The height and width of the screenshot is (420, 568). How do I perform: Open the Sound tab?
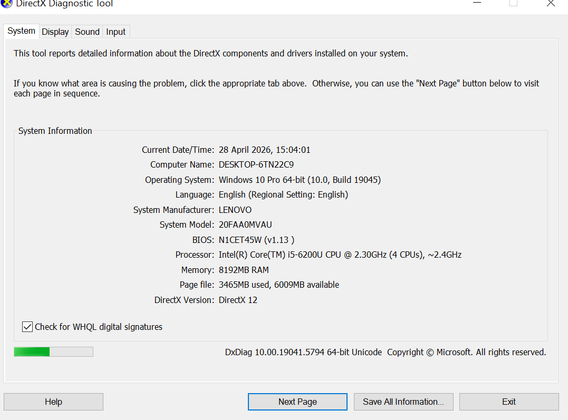click(x=87, y=32)
